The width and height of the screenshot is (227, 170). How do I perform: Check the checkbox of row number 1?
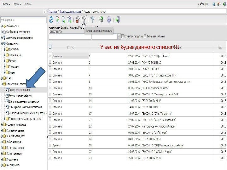[50, 56]
